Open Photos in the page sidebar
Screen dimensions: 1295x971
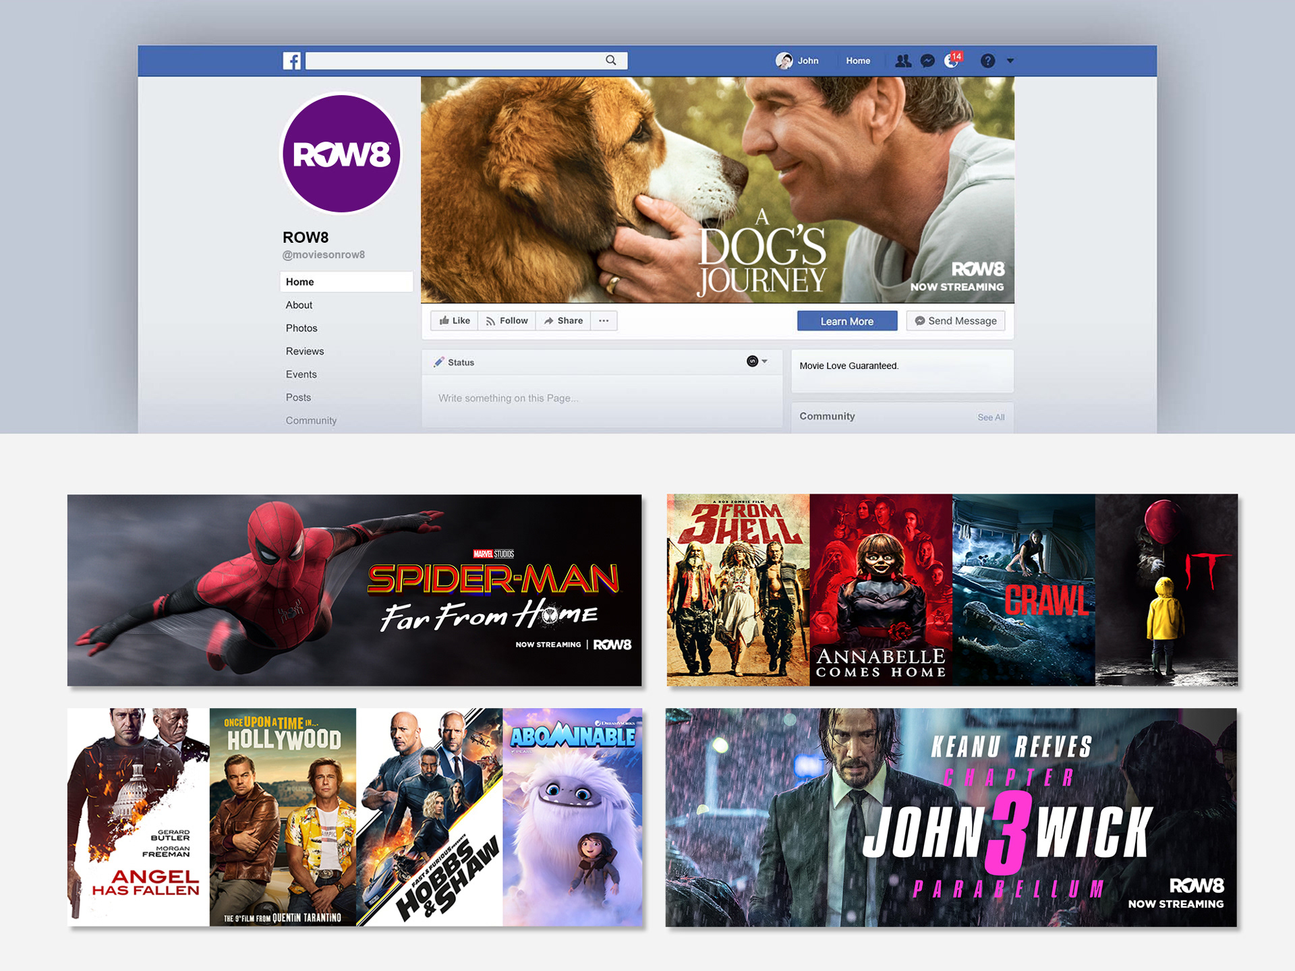click(x=301, y=328)
